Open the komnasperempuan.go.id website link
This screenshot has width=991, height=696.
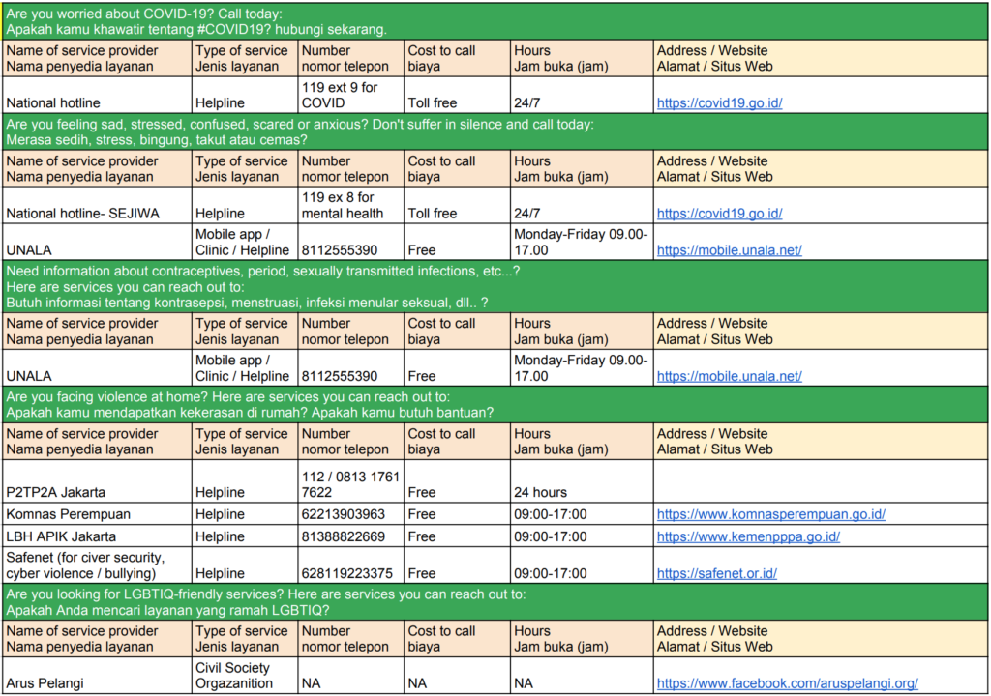[x=771, y=514]
